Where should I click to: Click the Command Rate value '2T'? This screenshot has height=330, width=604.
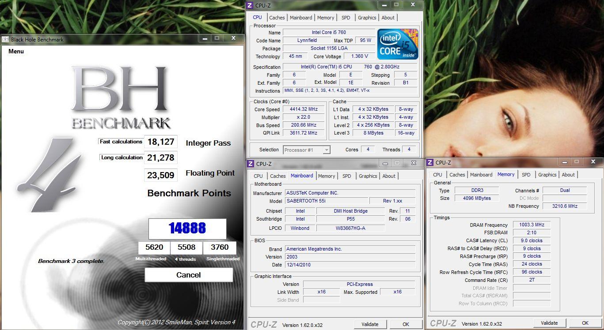point(532,280)
